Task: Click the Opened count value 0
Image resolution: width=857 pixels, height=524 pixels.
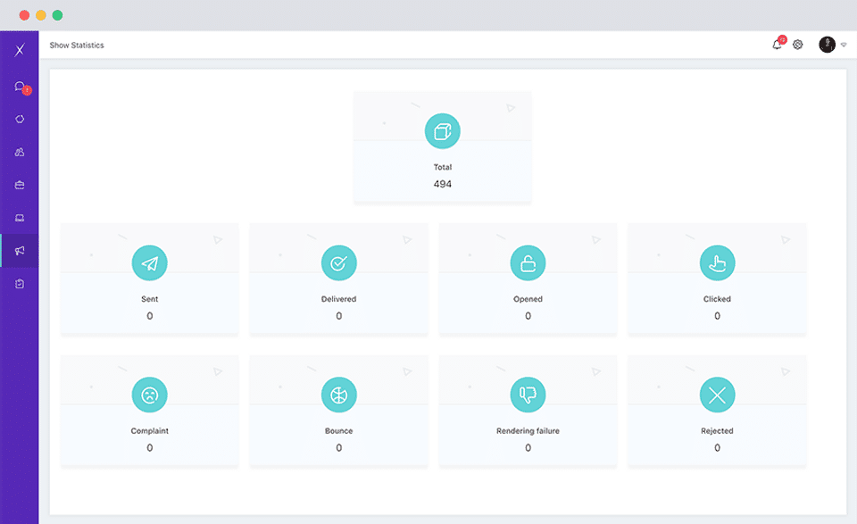Action: point(528,316)
